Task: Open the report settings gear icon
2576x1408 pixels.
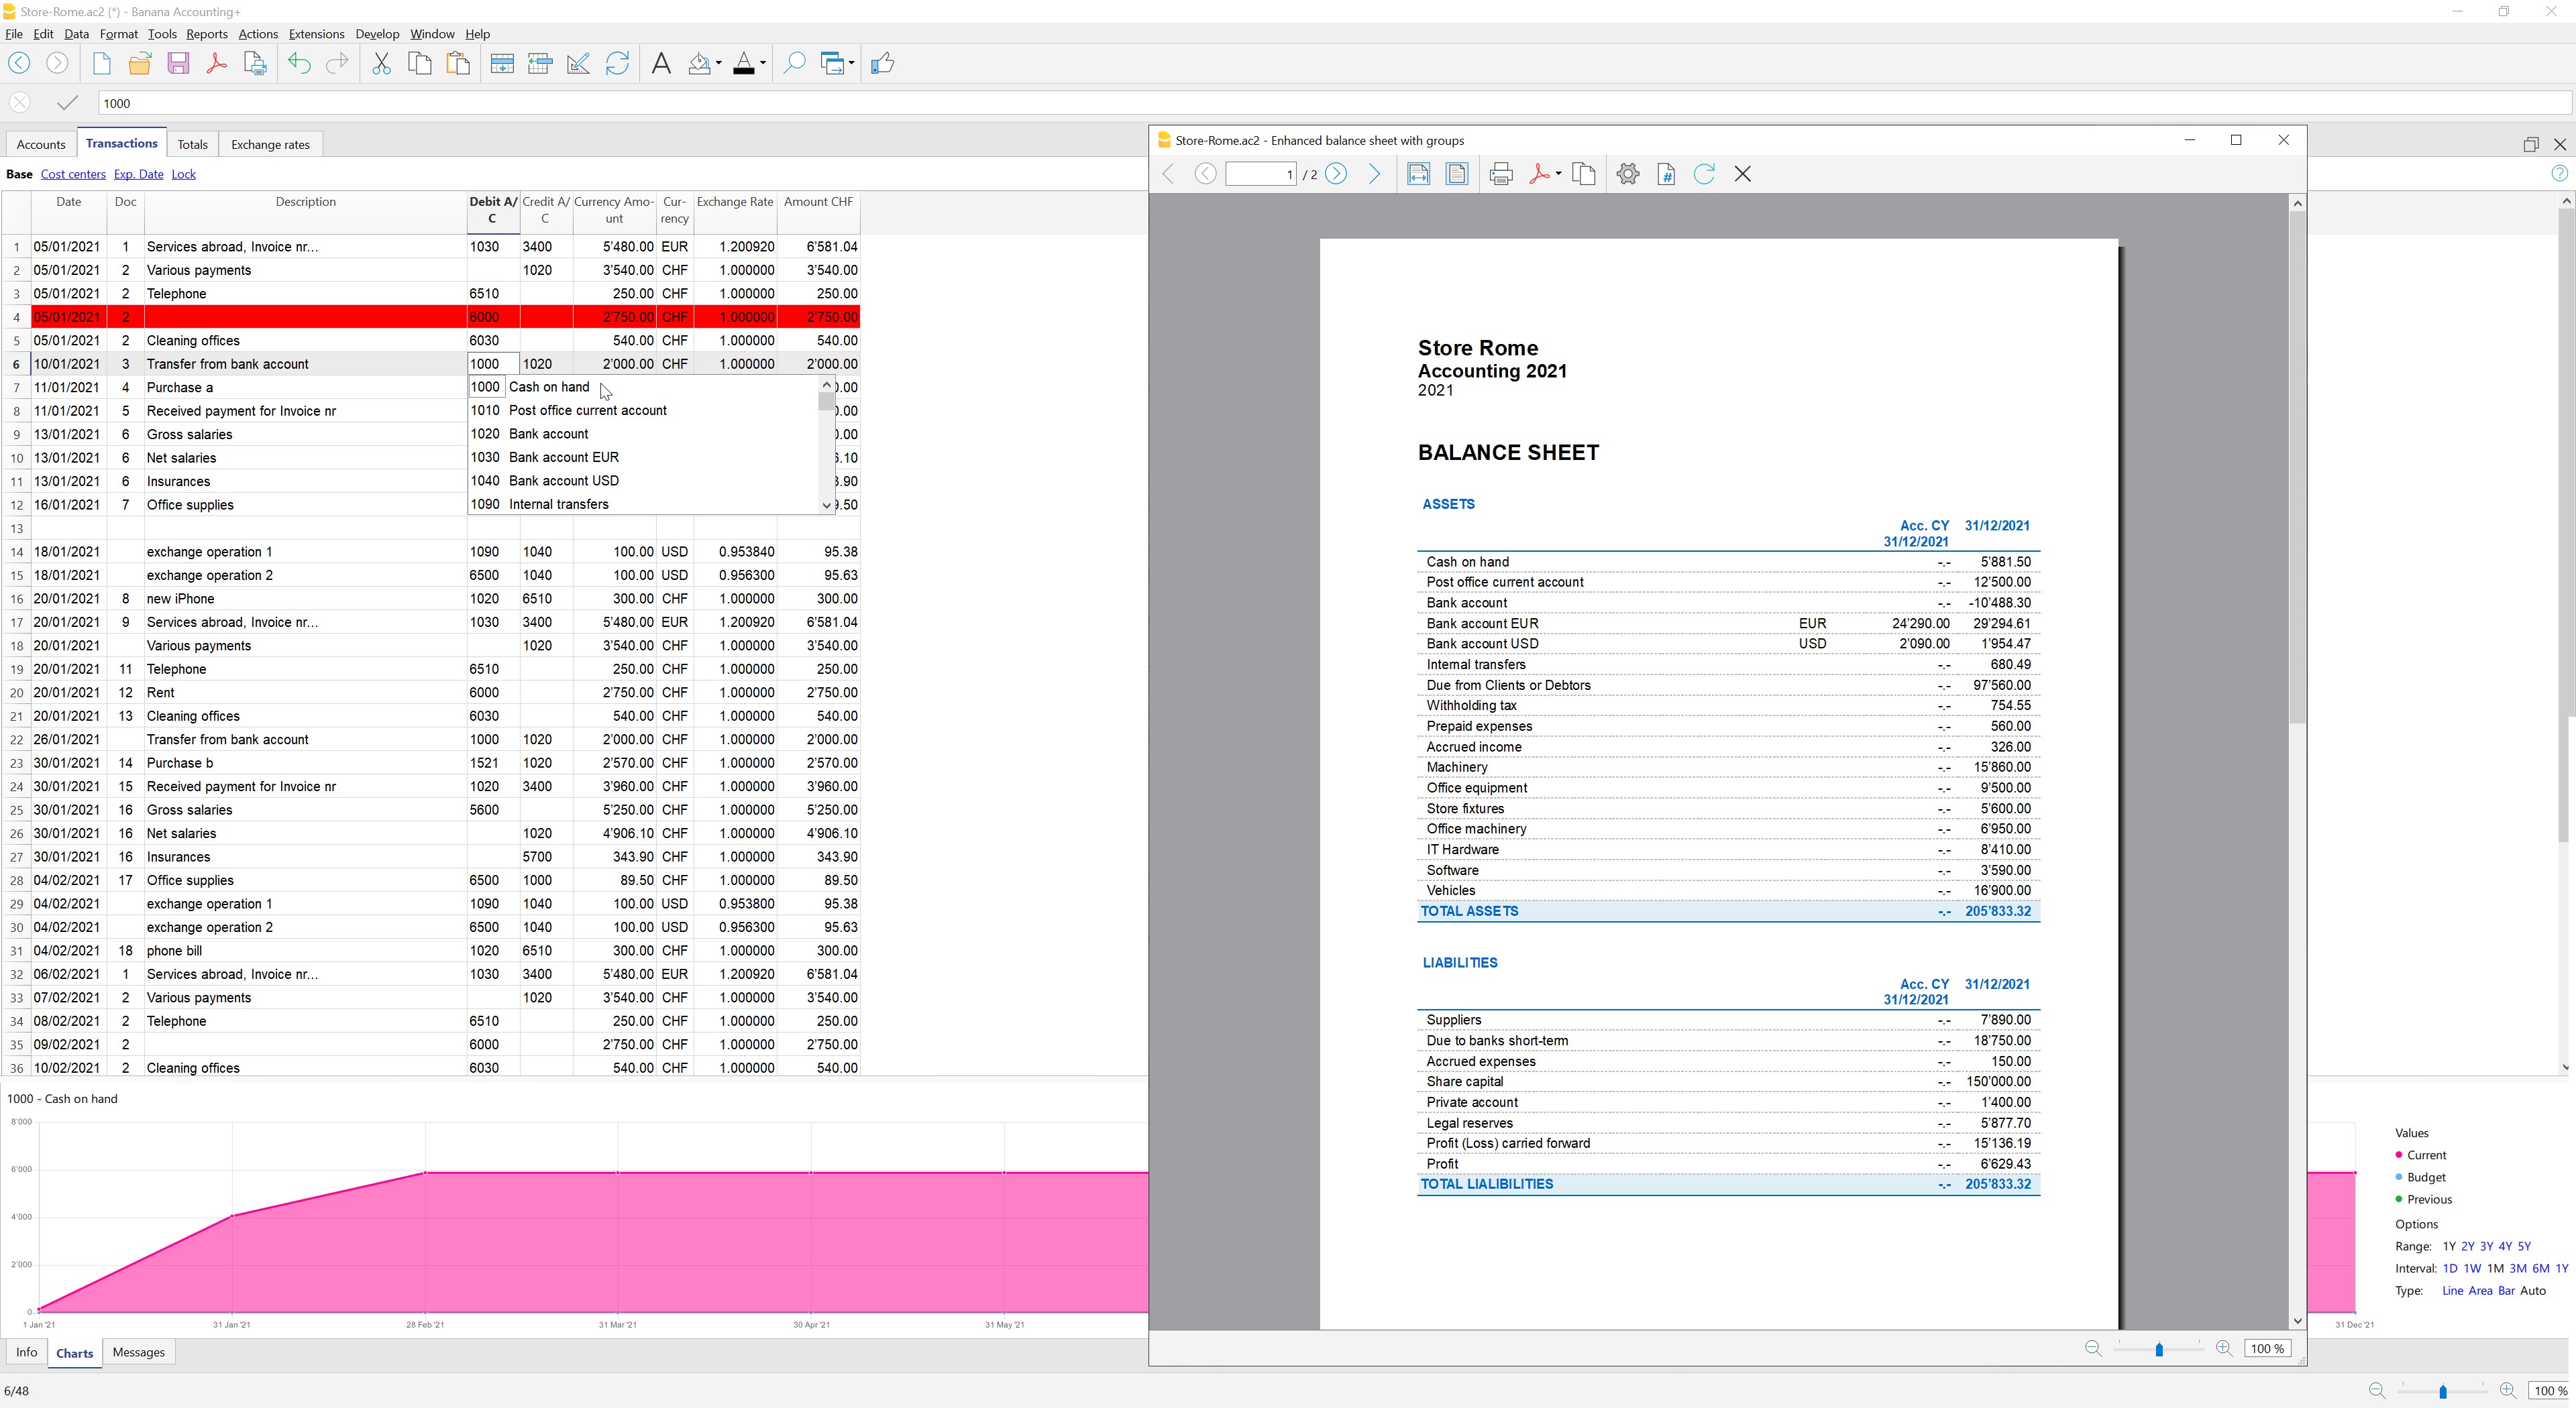Action: point(1627,174)
